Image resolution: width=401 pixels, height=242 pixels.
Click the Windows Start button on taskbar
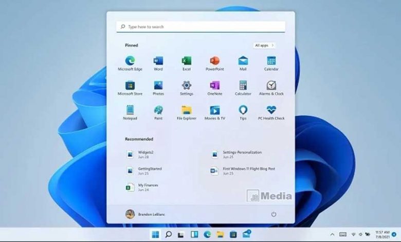[x=155, y=234]
